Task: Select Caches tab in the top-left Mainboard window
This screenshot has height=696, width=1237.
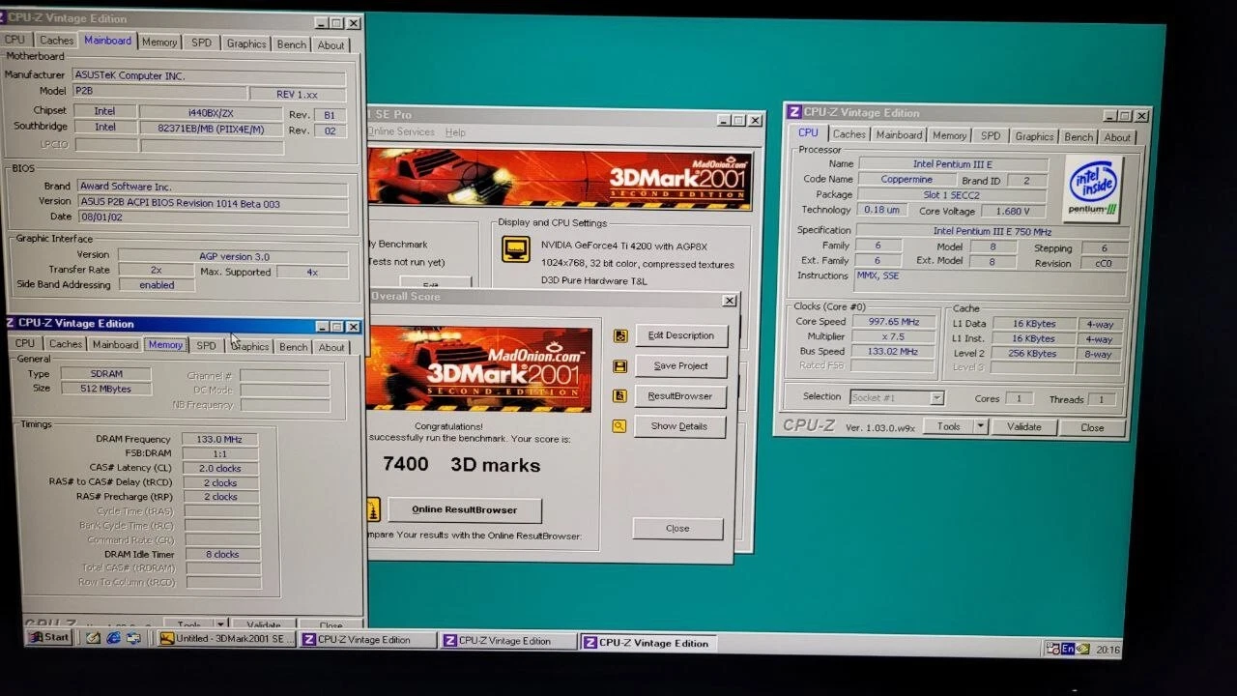Action: [56, 41]
